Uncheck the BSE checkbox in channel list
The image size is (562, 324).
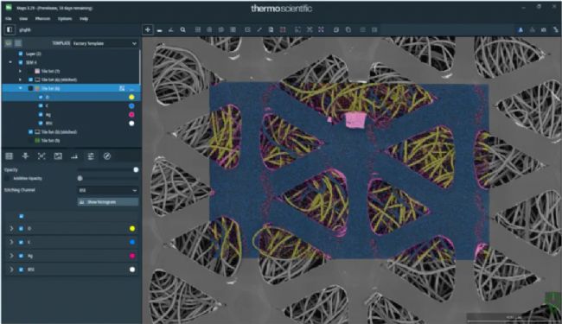pos(21,270)
